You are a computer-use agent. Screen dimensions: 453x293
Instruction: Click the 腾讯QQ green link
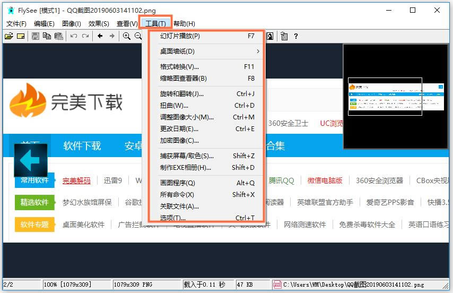click(281, 181)
